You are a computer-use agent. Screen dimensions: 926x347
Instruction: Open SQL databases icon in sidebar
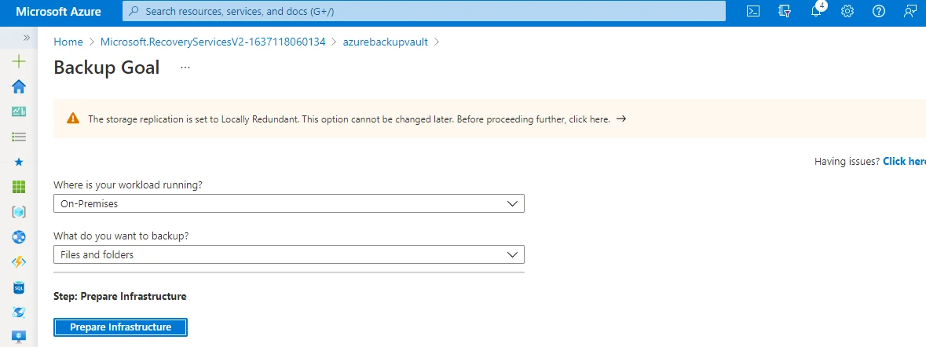click(x=19, y=287)
